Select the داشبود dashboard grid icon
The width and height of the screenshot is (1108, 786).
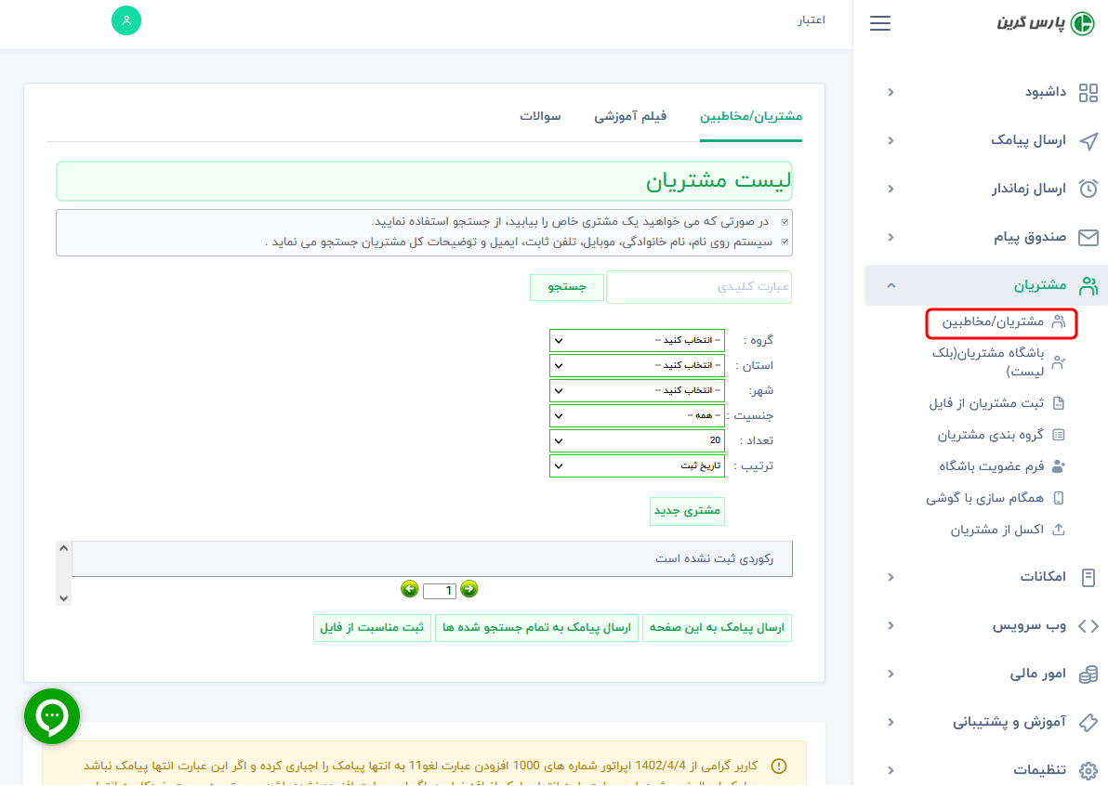(x=1088, y=92)
